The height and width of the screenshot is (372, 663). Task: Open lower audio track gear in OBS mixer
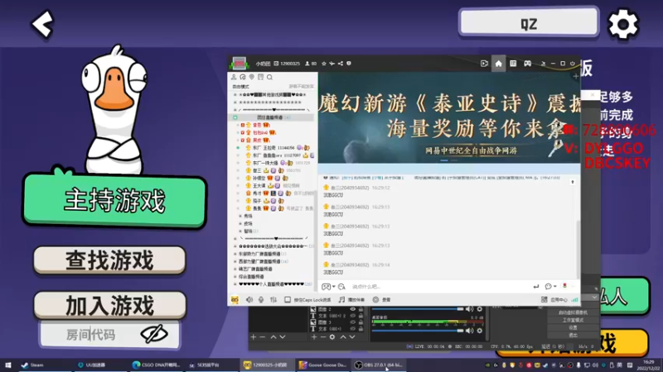coord(480,331)
